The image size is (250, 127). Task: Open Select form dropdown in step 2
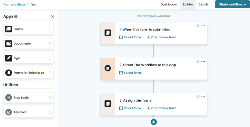pyautogui.click(x=130, y=73)
